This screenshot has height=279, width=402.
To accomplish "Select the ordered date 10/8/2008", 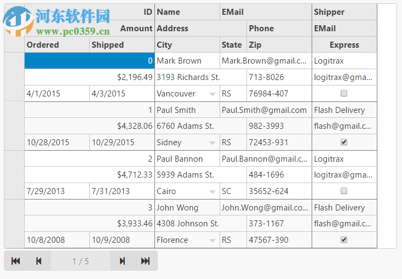I will coord(57,240).
